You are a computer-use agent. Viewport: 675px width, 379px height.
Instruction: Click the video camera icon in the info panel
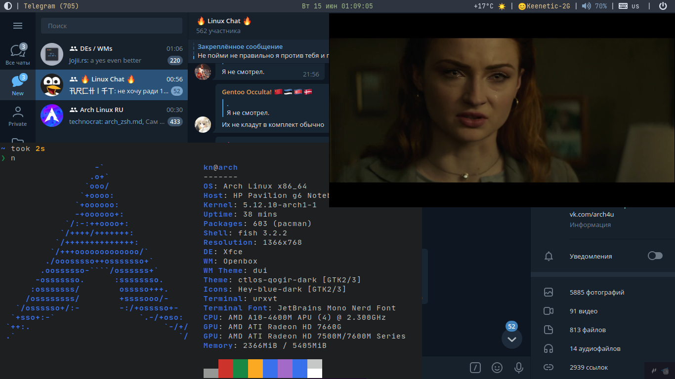548,311
